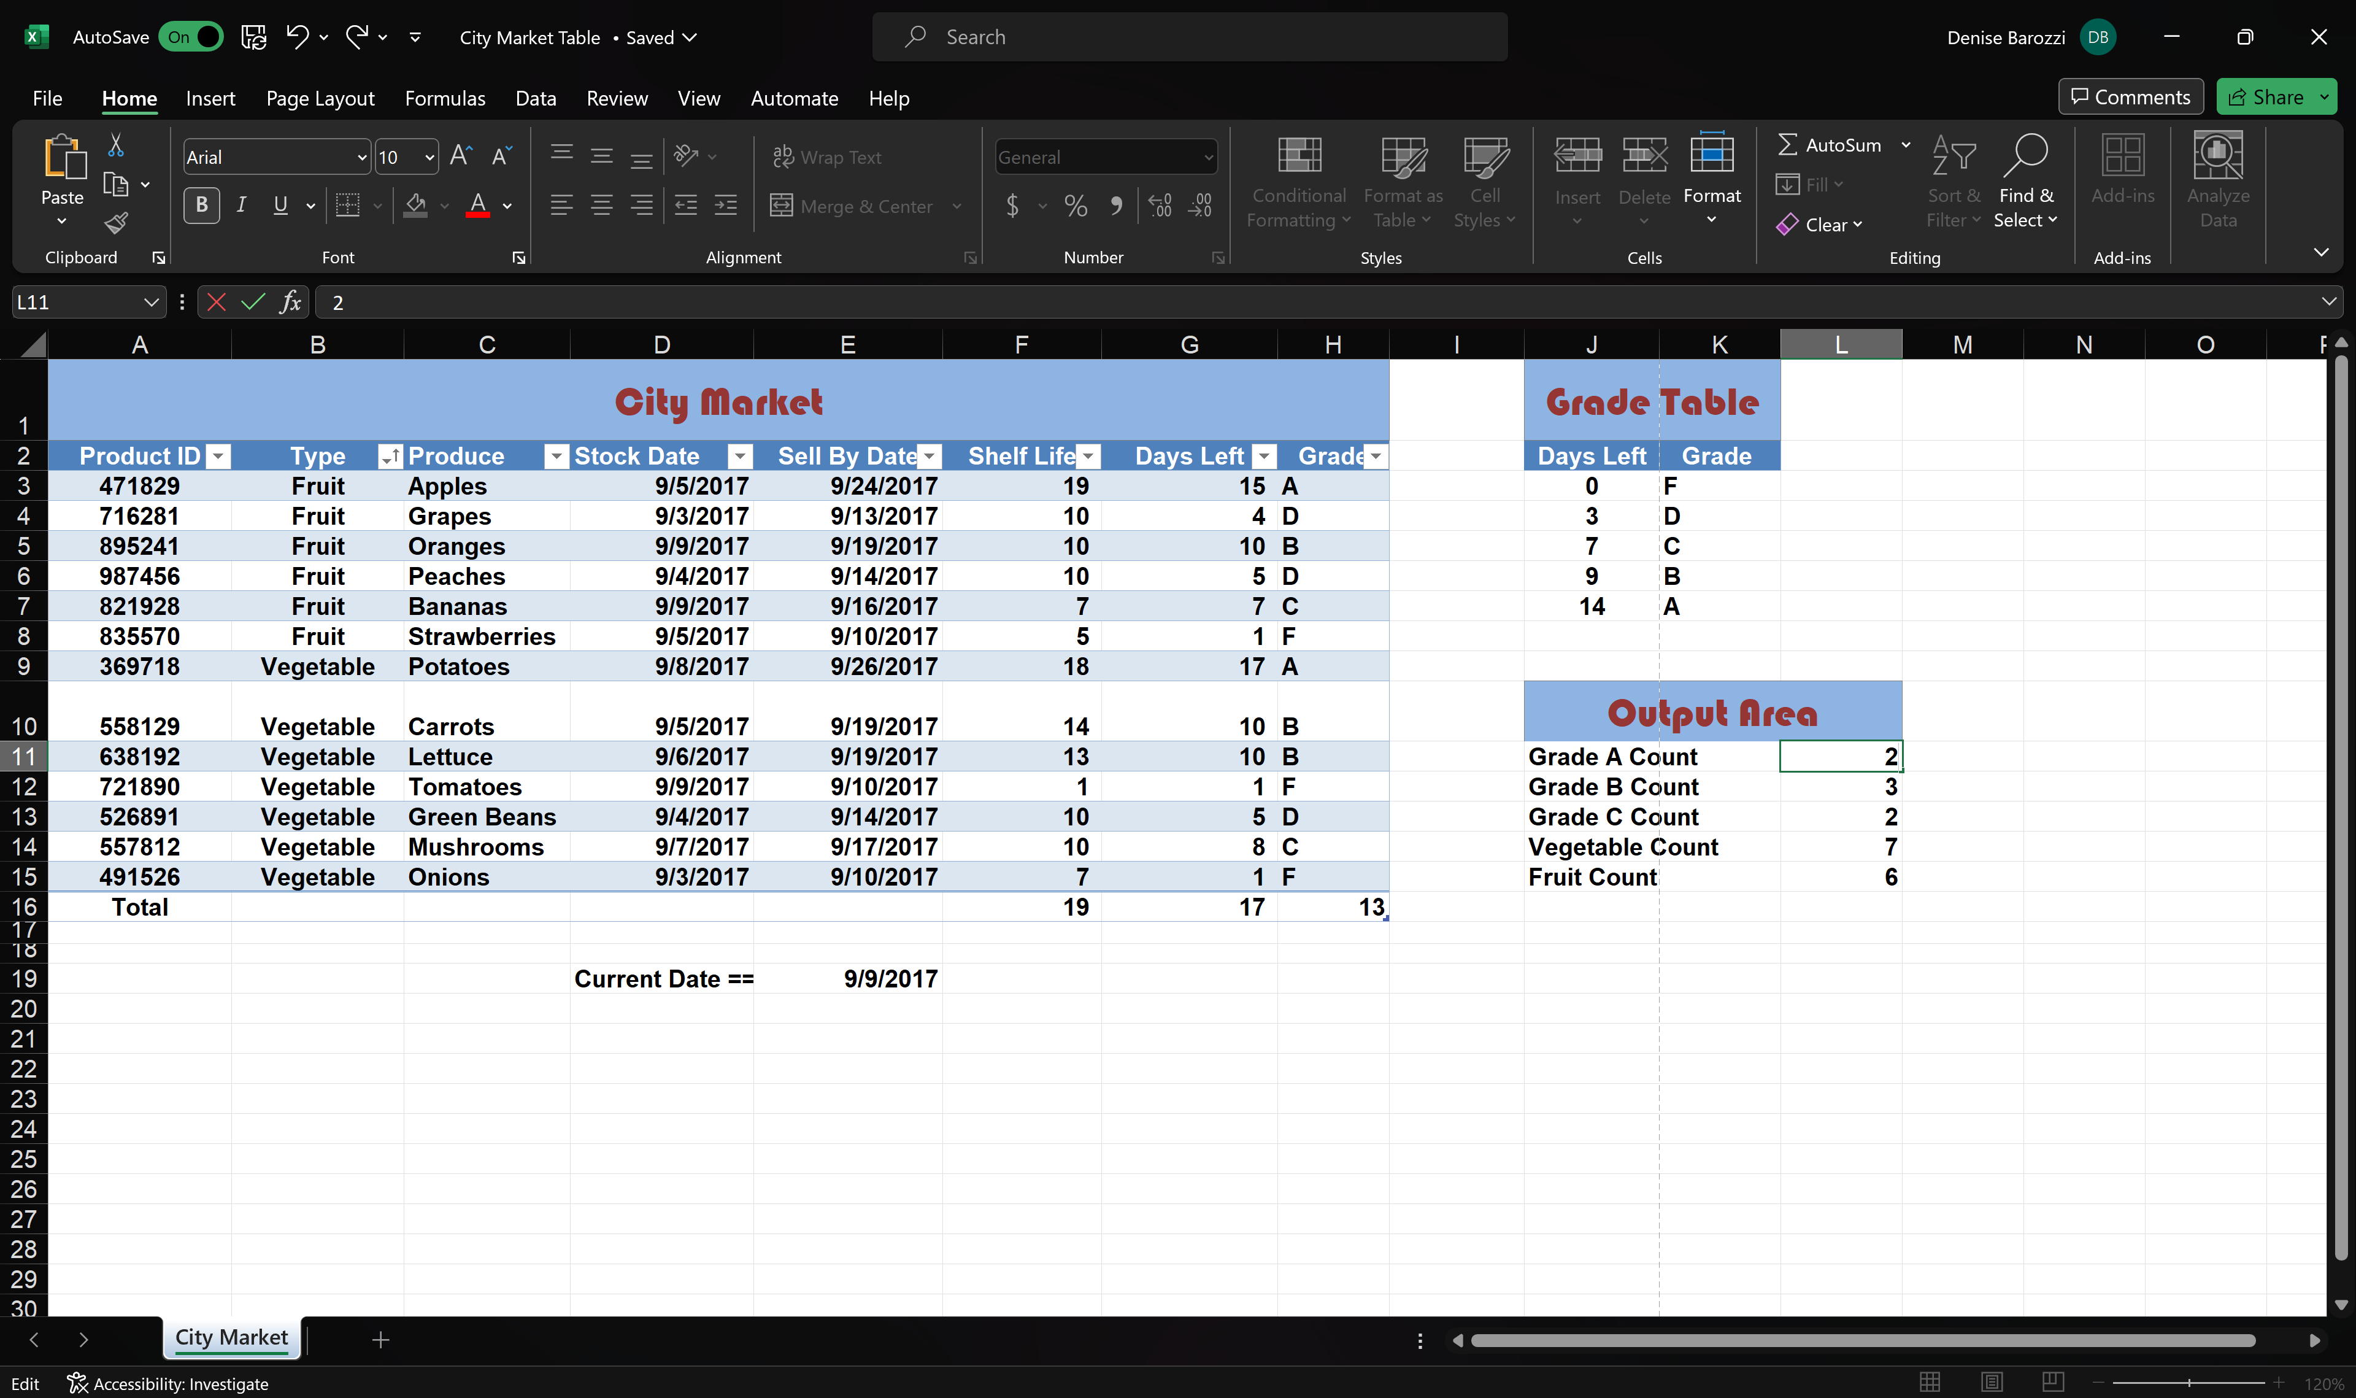Screen dimensions: 2356x1398
Task: Open the Produce column filter dropdown
Action: tap(556, 457)
